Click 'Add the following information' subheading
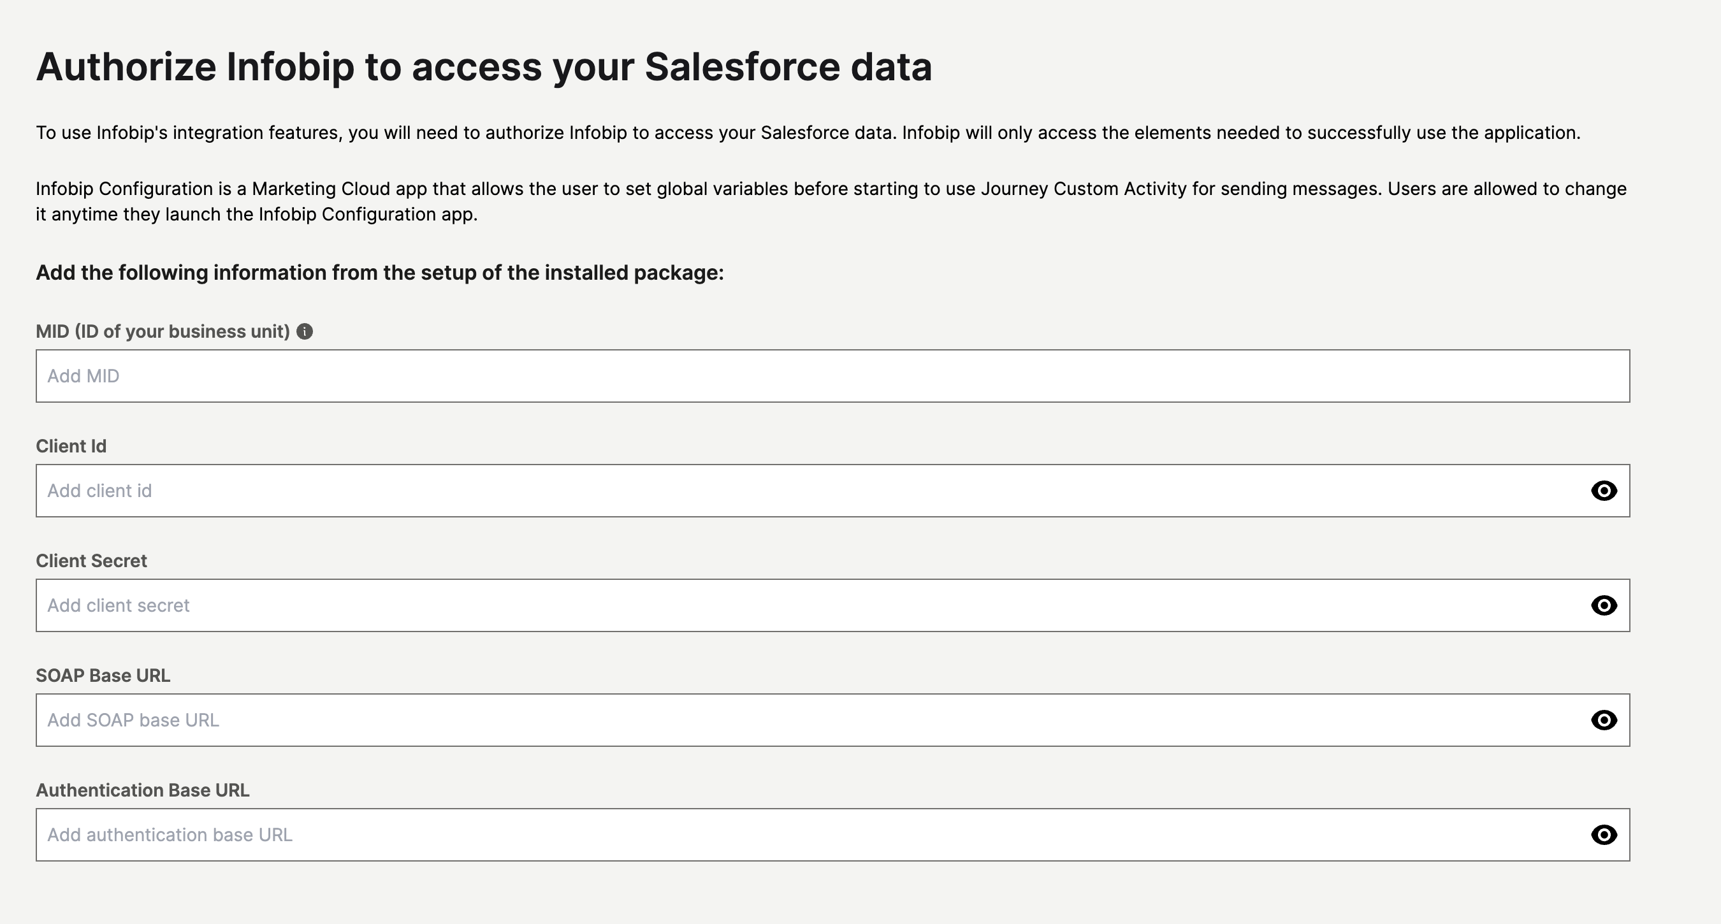This screenshot has height=924, width=1721. click(x=379, y=273)
